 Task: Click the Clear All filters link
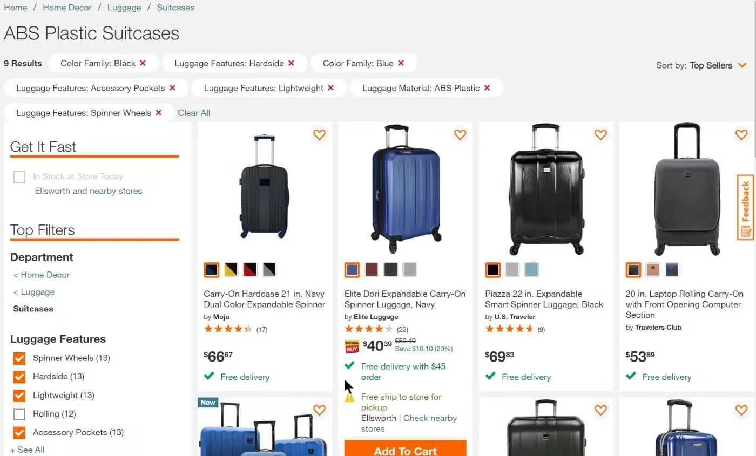[194, 113]
